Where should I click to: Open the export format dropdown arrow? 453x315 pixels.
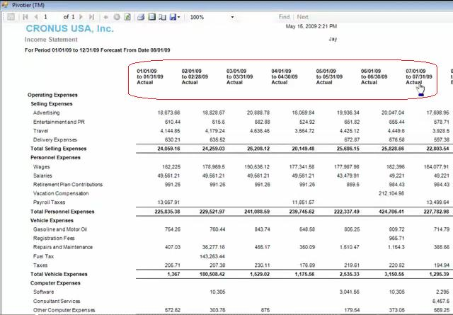pyautogui.click(x=178, y=17)
